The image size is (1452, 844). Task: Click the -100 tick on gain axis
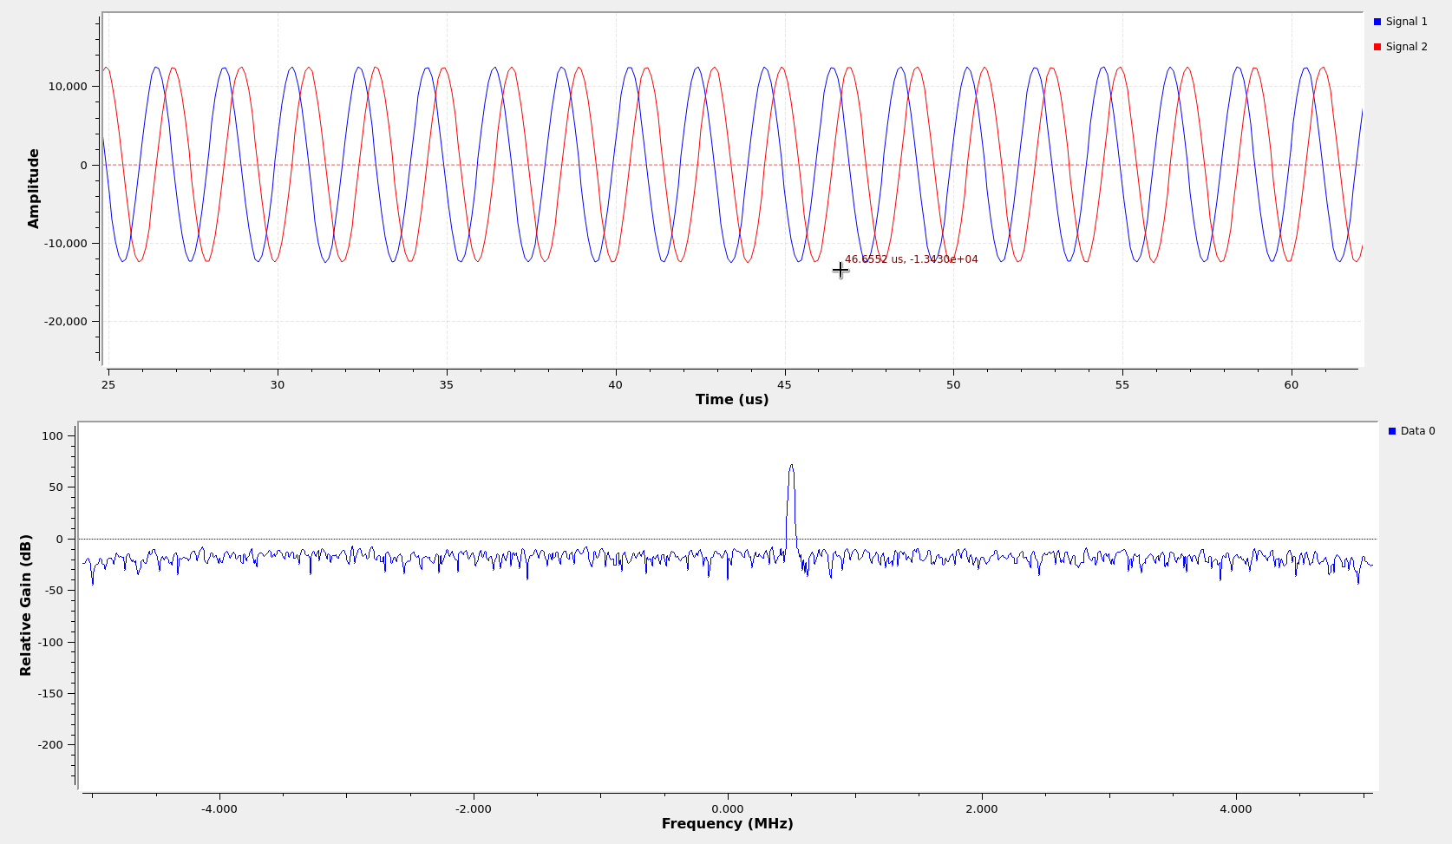[x=51, y=643]
